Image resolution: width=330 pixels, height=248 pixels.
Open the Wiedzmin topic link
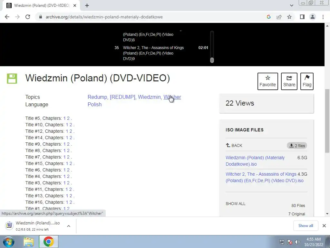coord(149,97)
